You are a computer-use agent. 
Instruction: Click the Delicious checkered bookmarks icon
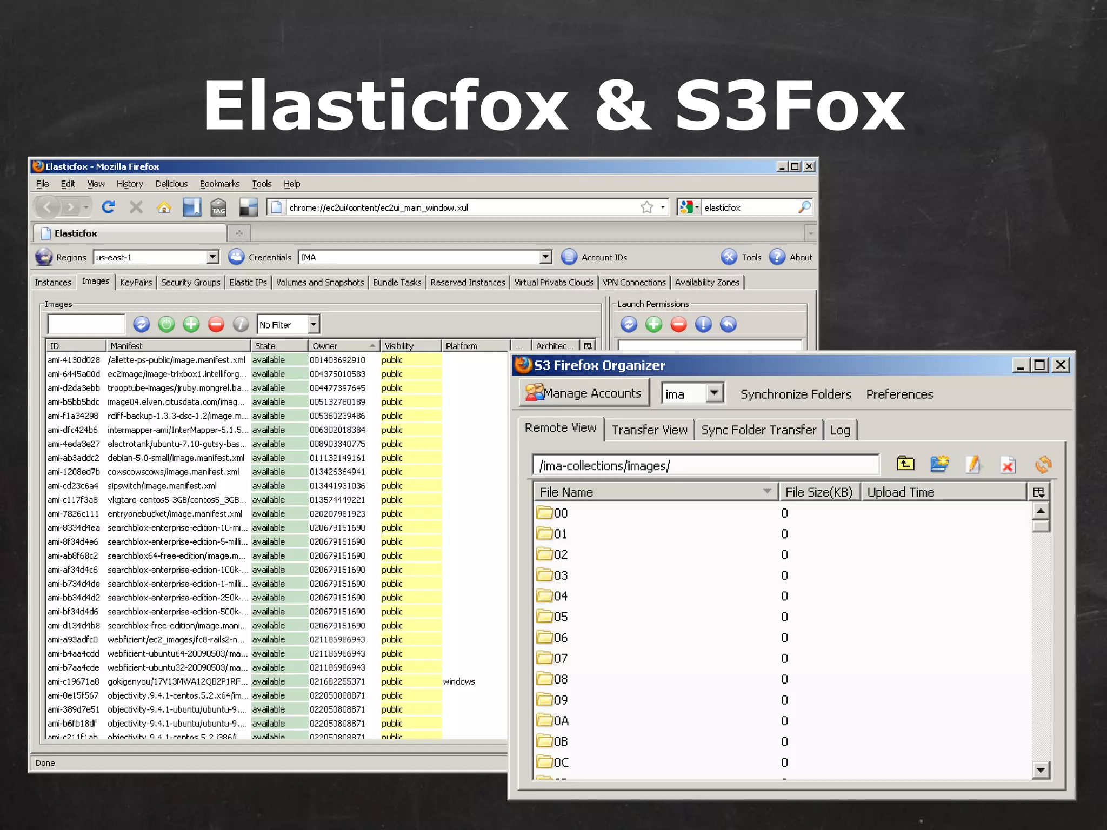coord(249,207)
